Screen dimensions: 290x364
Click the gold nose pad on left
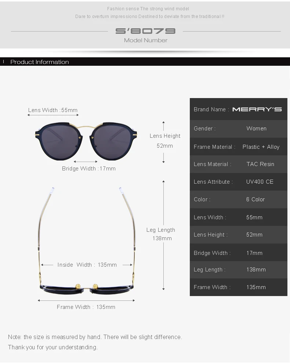coord(78,286)
